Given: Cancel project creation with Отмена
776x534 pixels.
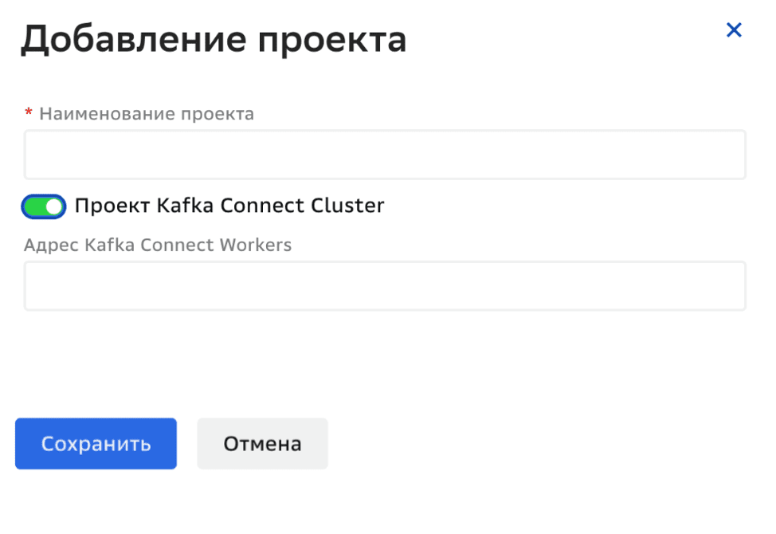Looking at the screenshot, I should (x=262, y=443).
